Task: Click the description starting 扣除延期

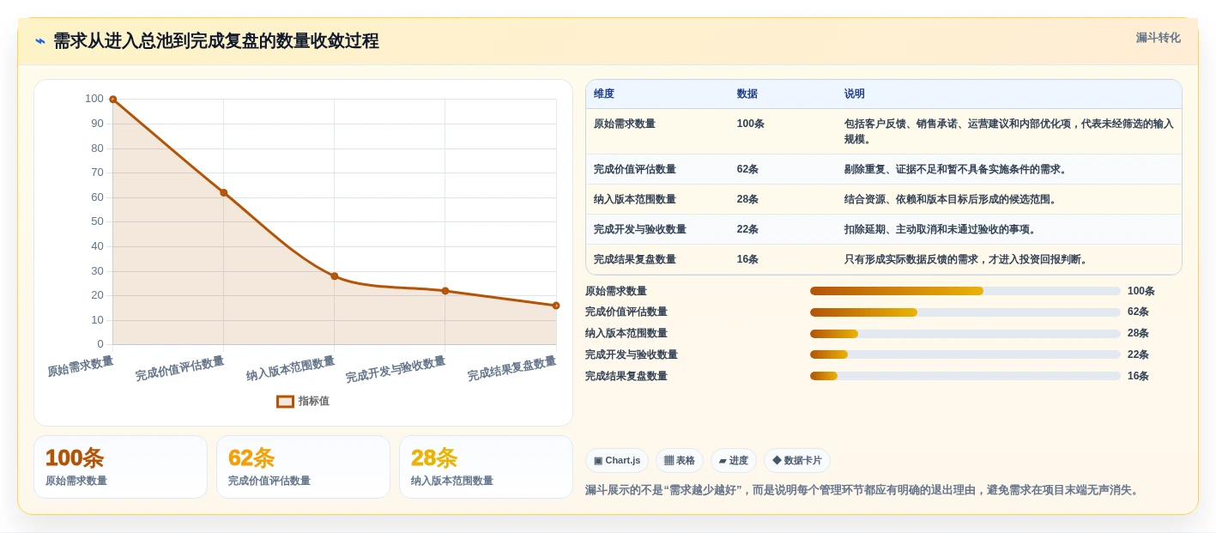Action: (x=942, y=229)
